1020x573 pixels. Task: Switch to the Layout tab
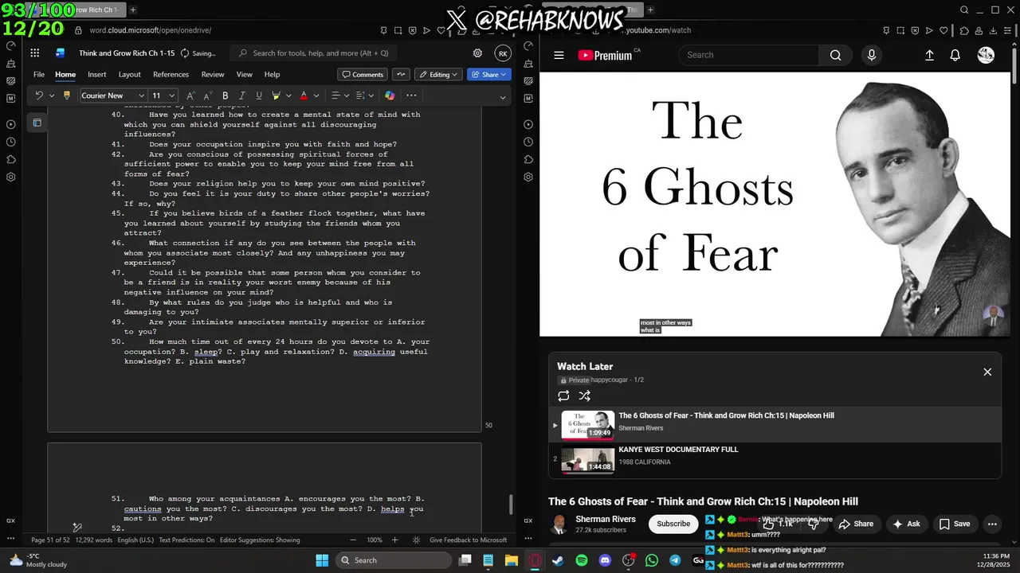pyautogui.click(x=129, y=74)
